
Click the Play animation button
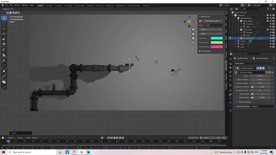coord(117,138)
